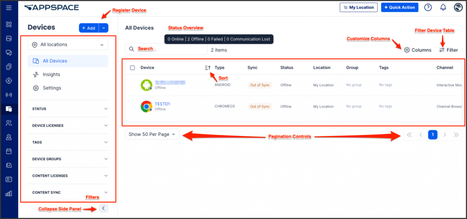Click the Type column header
The height and width of the screenshot is (219, 467).
[x=219, y=68]
